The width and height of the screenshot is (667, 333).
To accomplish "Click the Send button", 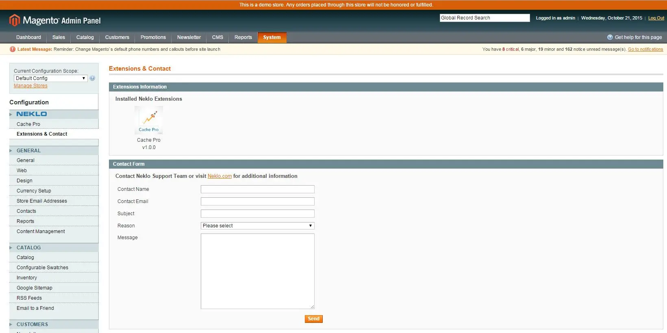I will coord(313,319).
